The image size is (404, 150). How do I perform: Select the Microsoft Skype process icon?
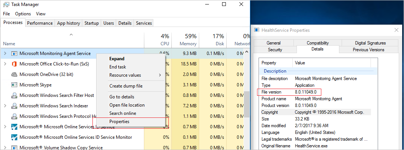pos(14,85)
